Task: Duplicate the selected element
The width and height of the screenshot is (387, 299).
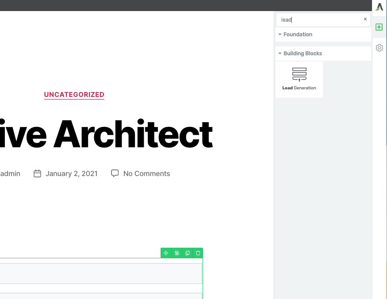Action: tap(188, 253)
